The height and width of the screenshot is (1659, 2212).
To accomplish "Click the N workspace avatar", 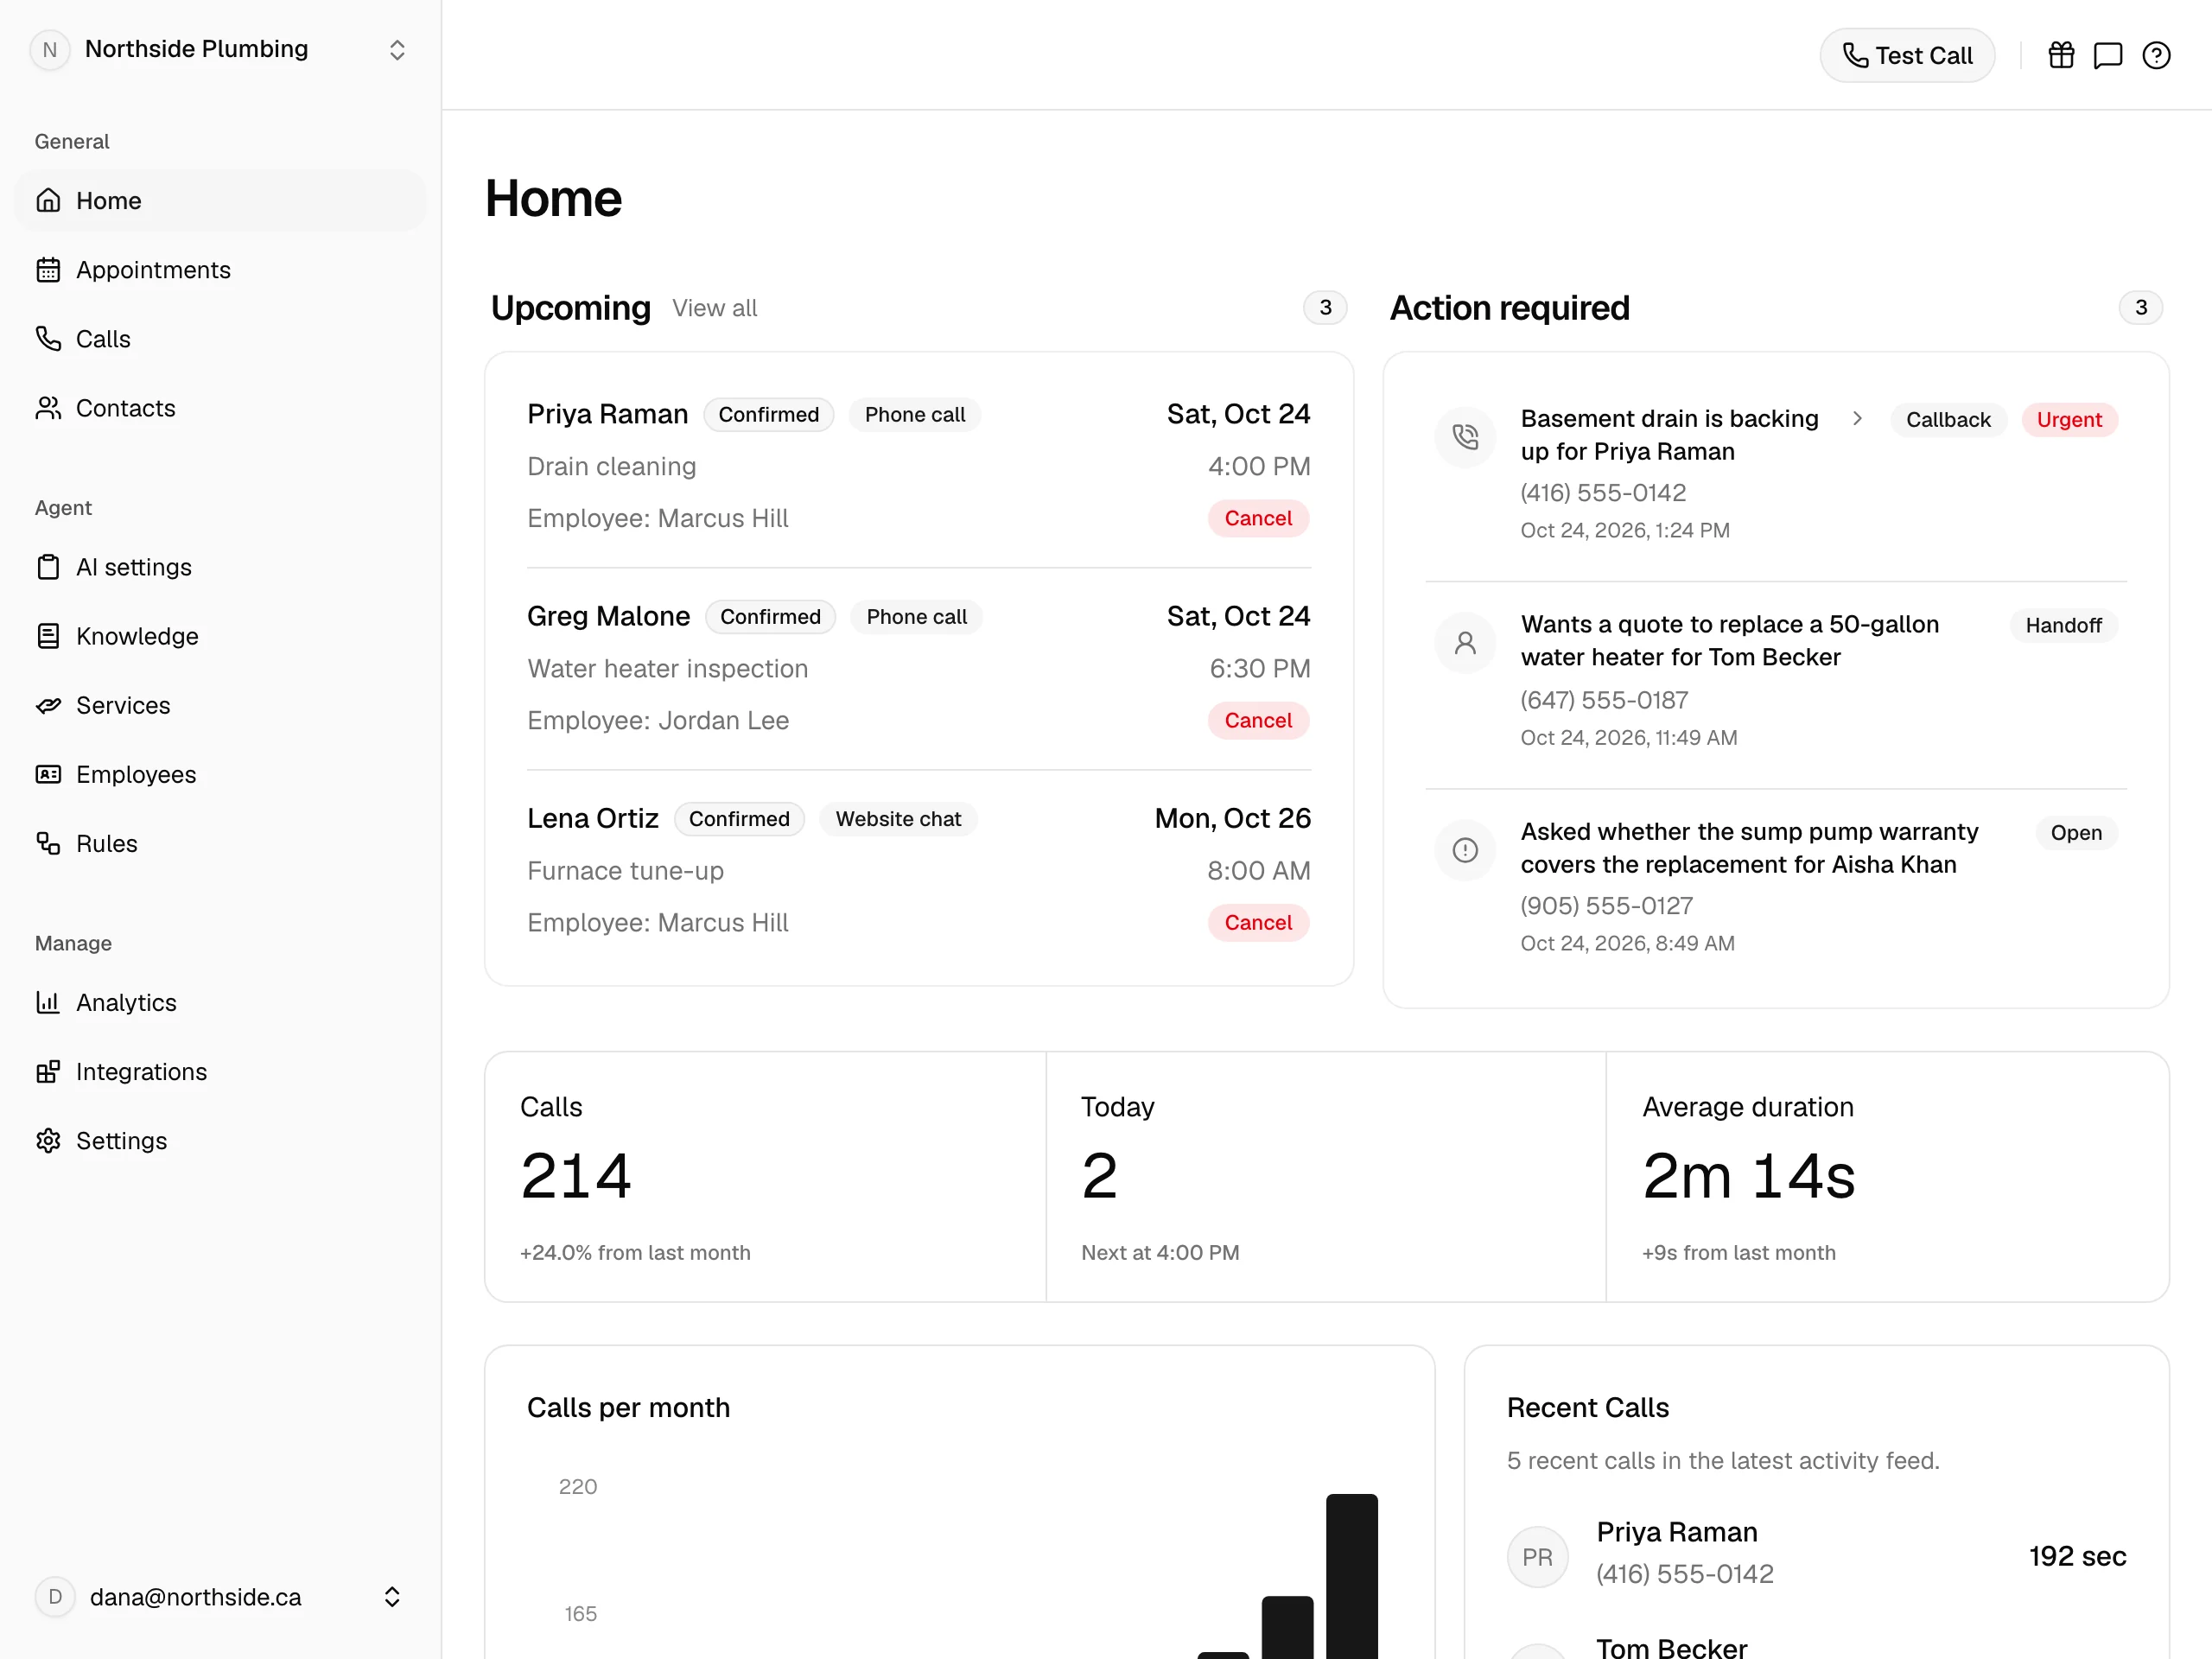I will click(x=50, y=49).
